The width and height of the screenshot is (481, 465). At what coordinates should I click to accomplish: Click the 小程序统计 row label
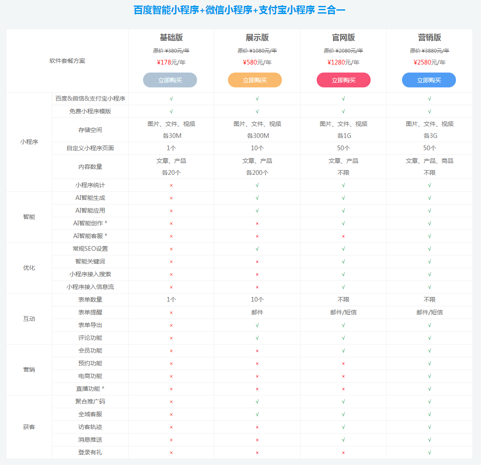90,185
